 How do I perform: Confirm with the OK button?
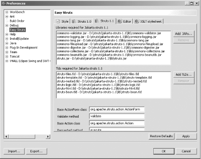point(164,151)
